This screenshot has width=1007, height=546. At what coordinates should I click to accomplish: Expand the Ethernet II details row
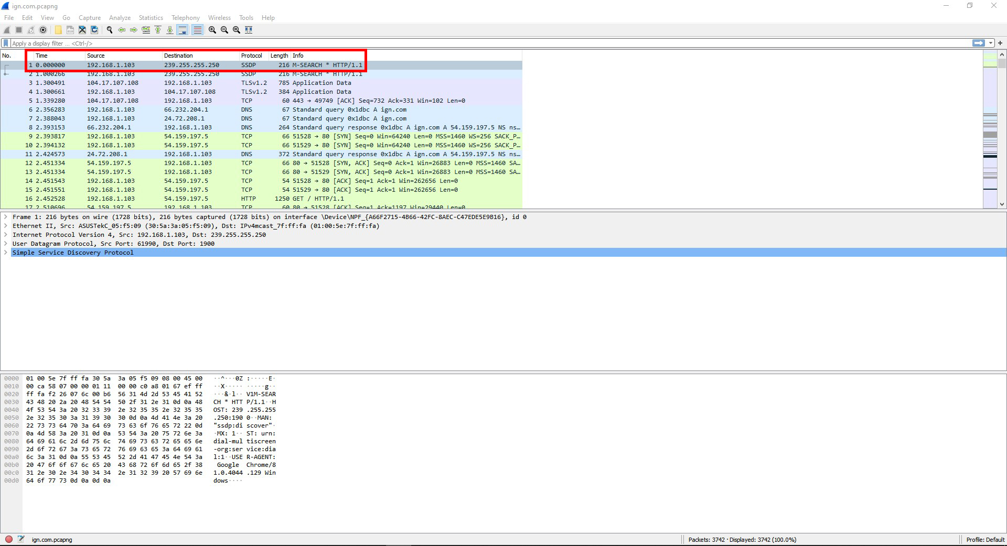click(x=6, y=226)
